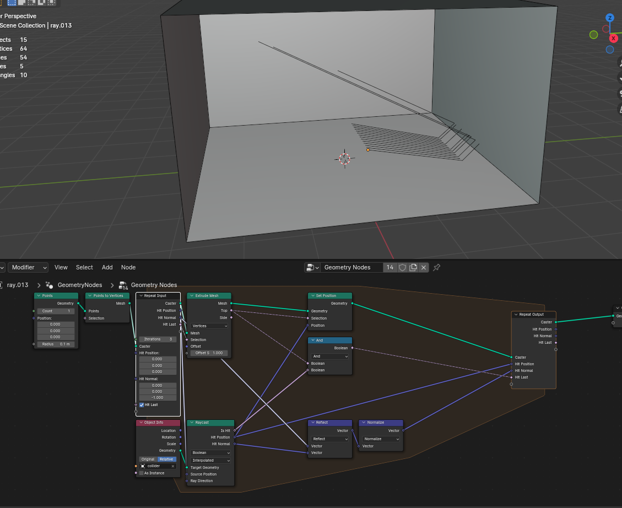Viewport: 622px width, 508px height.
Task: Open the Modifier type dropdown
Action: pos(28,268)
